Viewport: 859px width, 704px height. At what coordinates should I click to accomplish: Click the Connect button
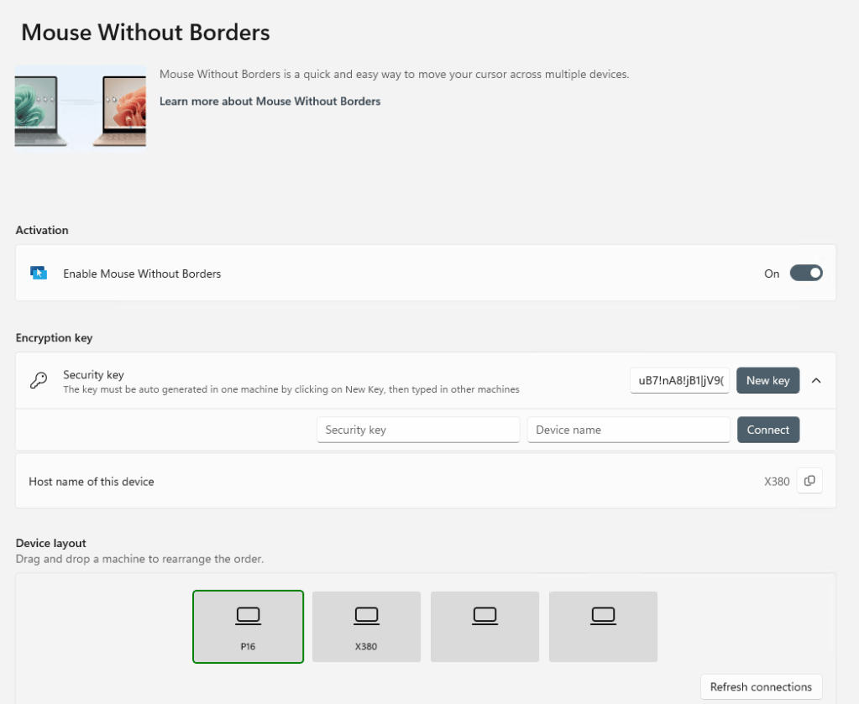coord(768,430)
